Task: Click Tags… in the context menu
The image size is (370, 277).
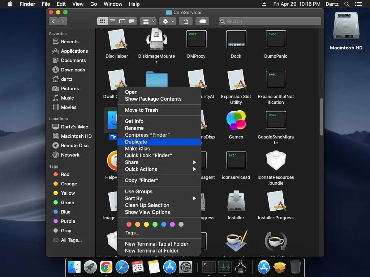Action: 132,233
